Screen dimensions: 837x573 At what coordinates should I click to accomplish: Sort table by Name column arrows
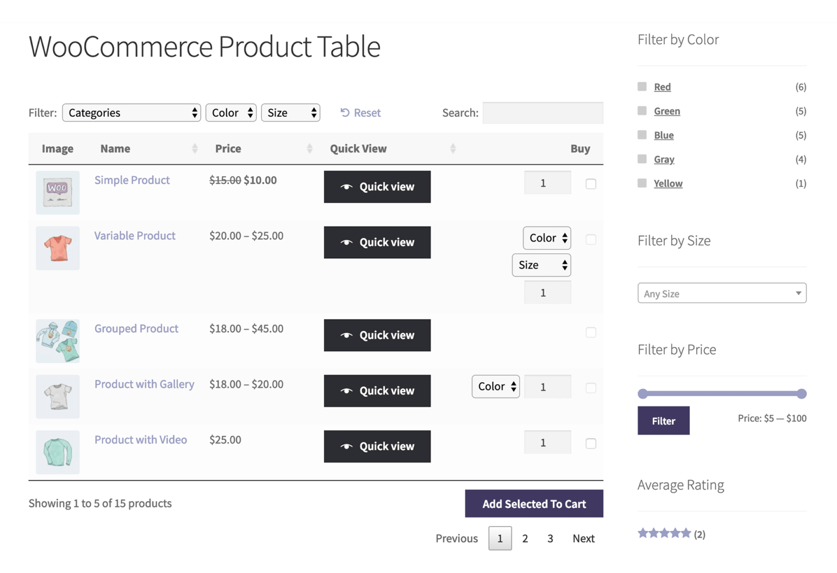[195, 149]
